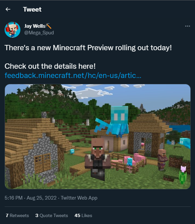The image size is (195, 224).
Task: Open the three-dot more options menu
Action: (x=187, y=26)
